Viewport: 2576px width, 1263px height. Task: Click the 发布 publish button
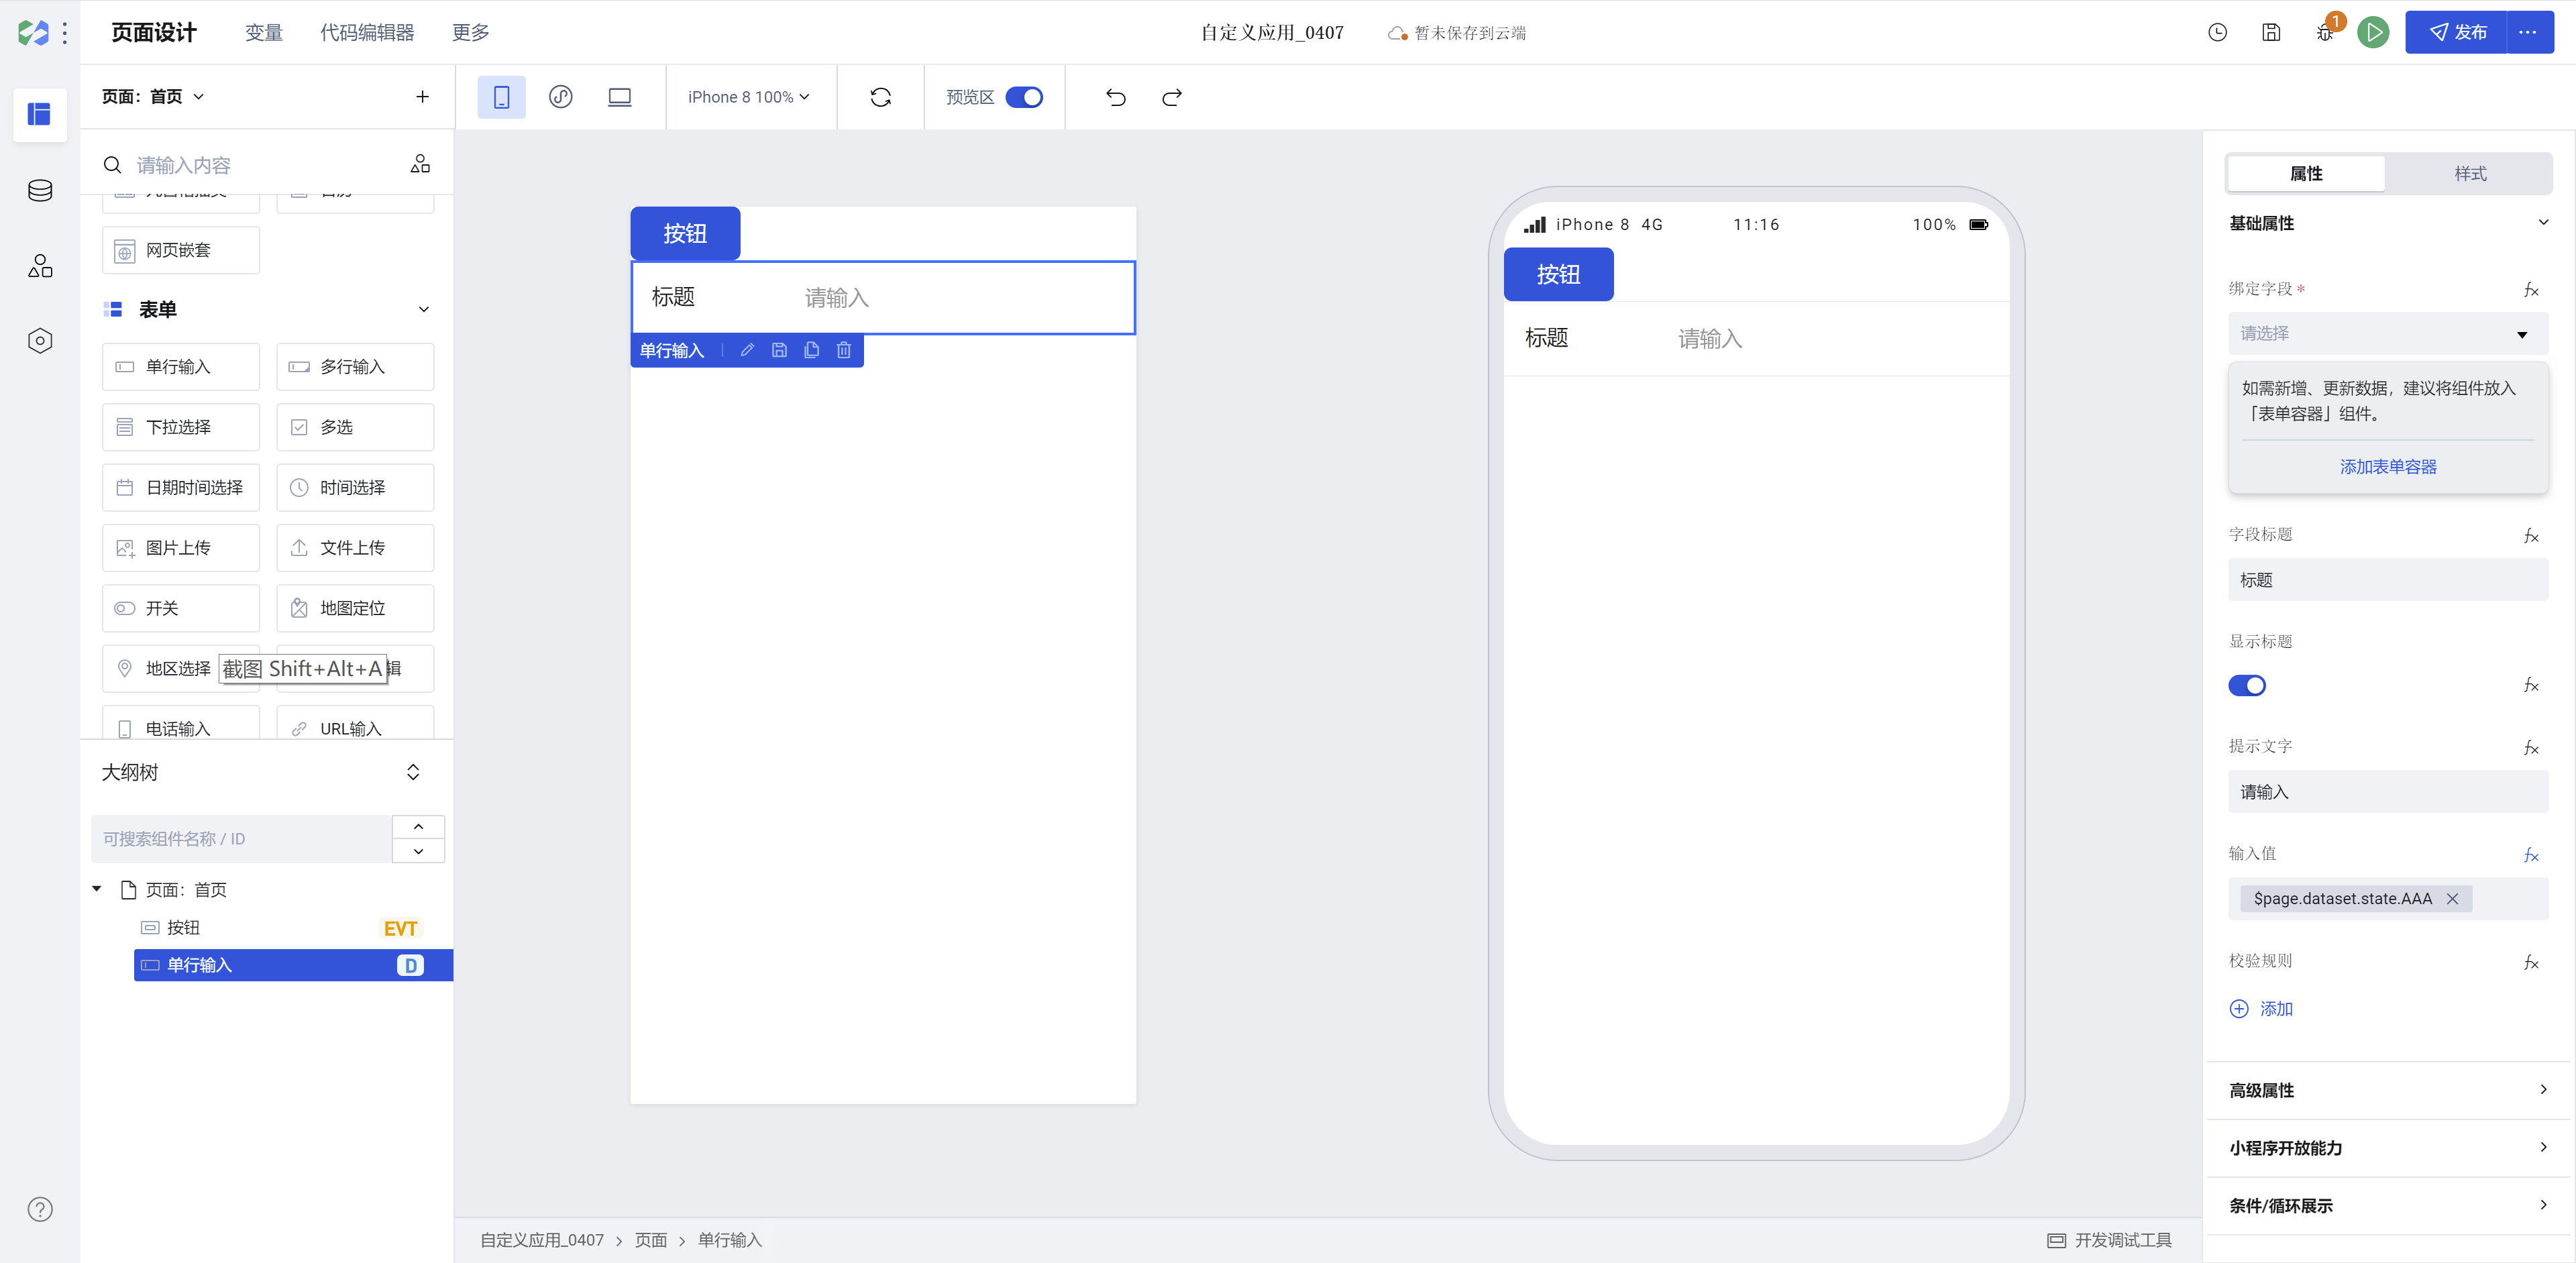click(x=2457, y=32)
